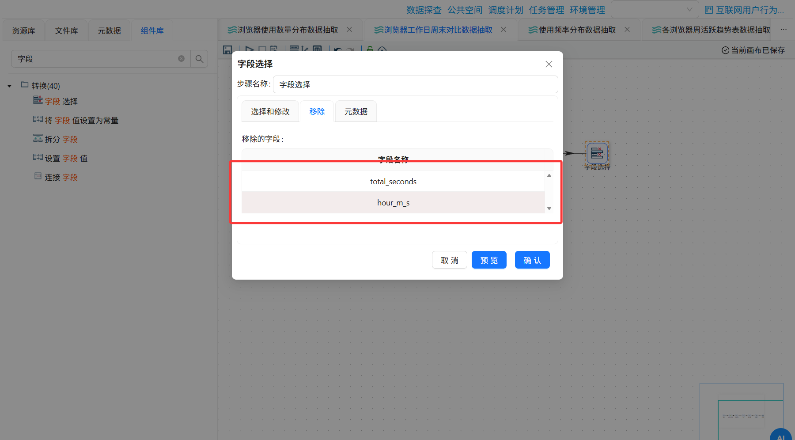795x440 pixels.
Task: Open the 组件库 panel tab
Action: 152,30
